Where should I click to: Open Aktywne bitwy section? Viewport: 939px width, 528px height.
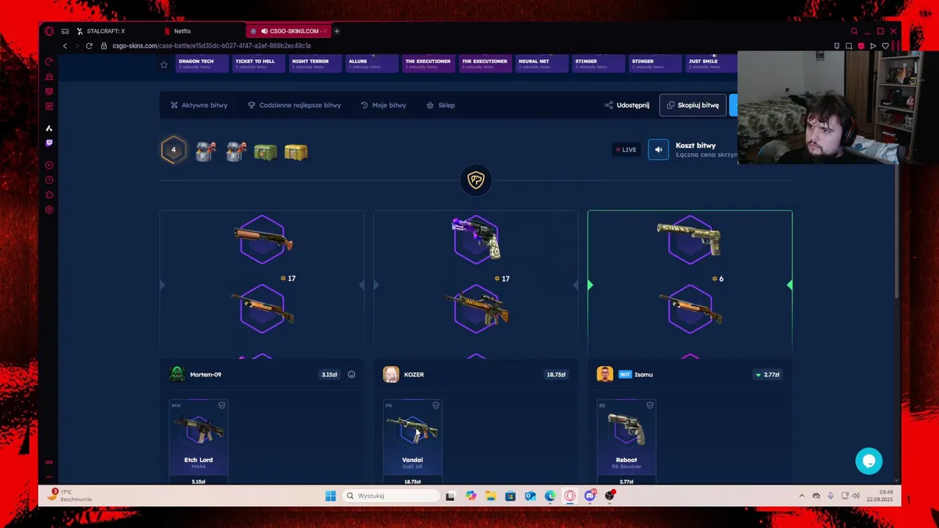tap(199, 105)
